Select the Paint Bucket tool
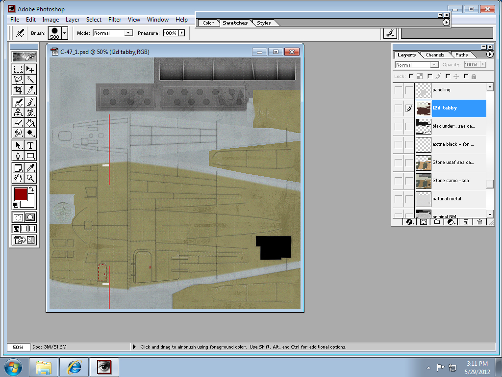Screen dimensions: 502x377 30,123
